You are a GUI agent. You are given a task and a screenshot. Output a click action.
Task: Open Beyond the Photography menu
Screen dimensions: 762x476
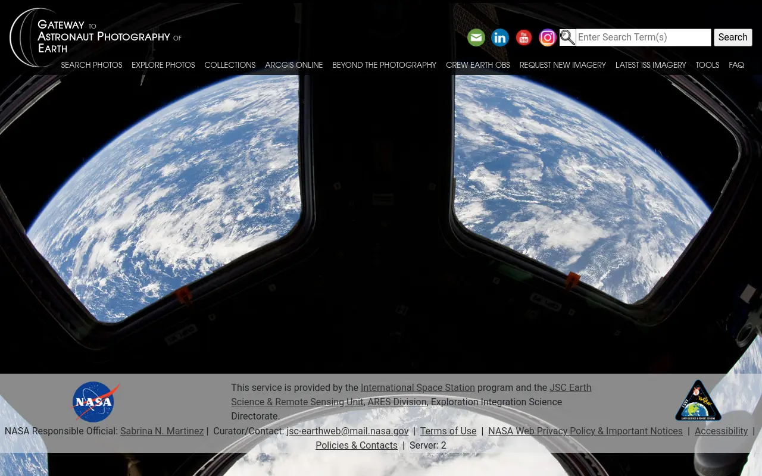pyautogui.click(x=385, y=65)
